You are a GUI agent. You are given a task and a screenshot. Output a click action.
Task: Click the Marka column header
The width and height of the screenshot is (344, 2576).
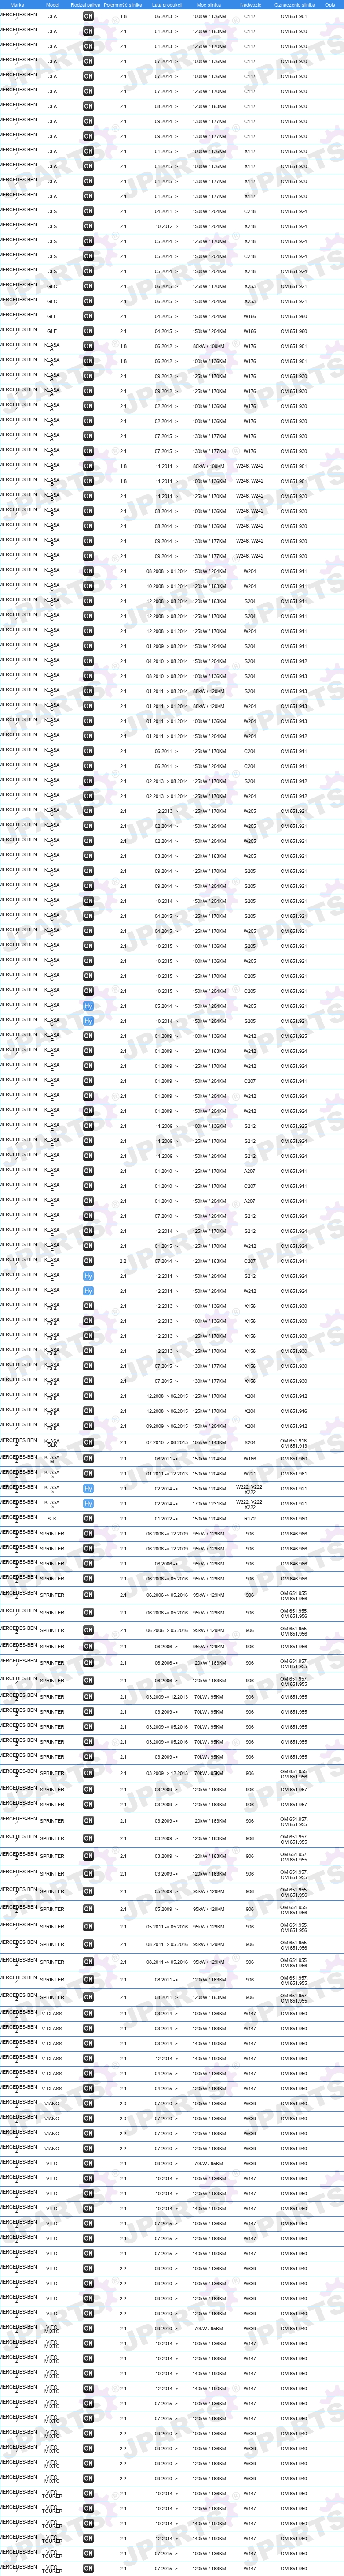(17, 4)
